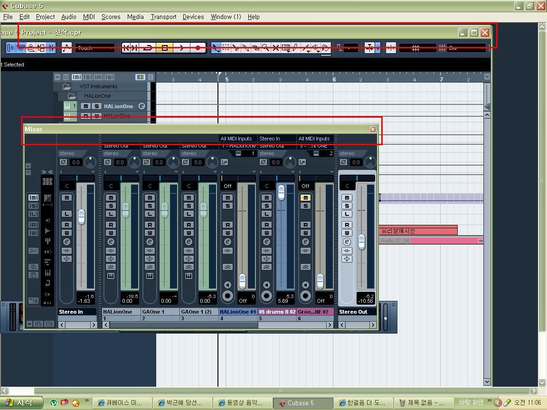The width and height of the screenshot is (547, 410).
Task: Click the Stereo Out volume fader handle
Action: tap(362, 242)
